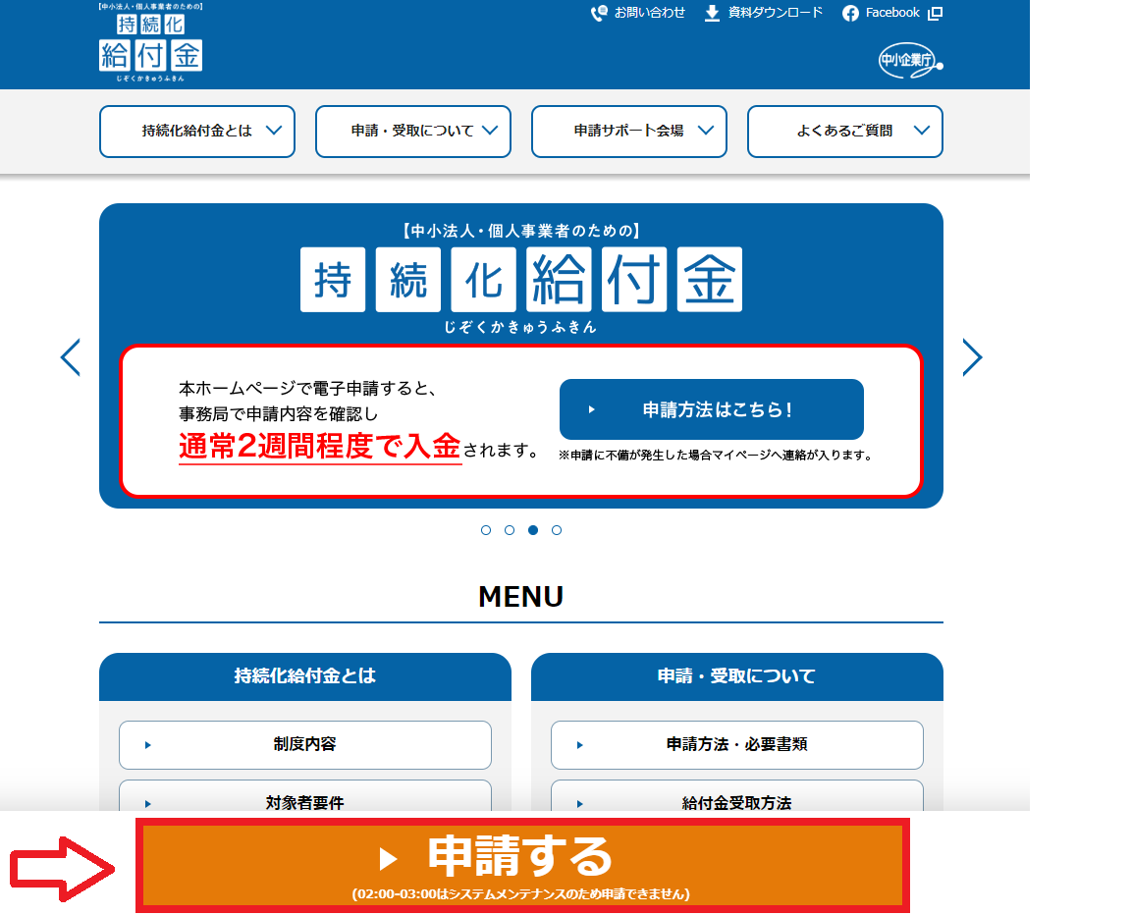The image size is (1131, 915).
Task: Open the 給付金受取方法 menu item
Action: point(737,797)
